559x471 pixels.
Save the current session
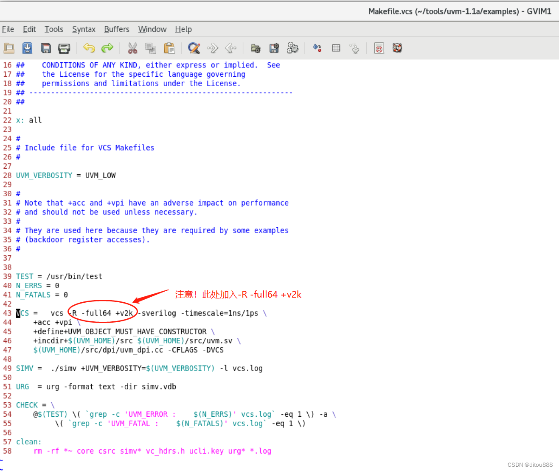click(x=274, y=48)
